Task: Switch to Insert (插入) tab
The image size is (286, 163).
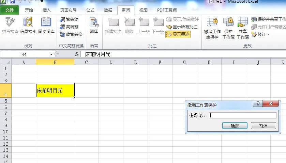Action: 46,10
